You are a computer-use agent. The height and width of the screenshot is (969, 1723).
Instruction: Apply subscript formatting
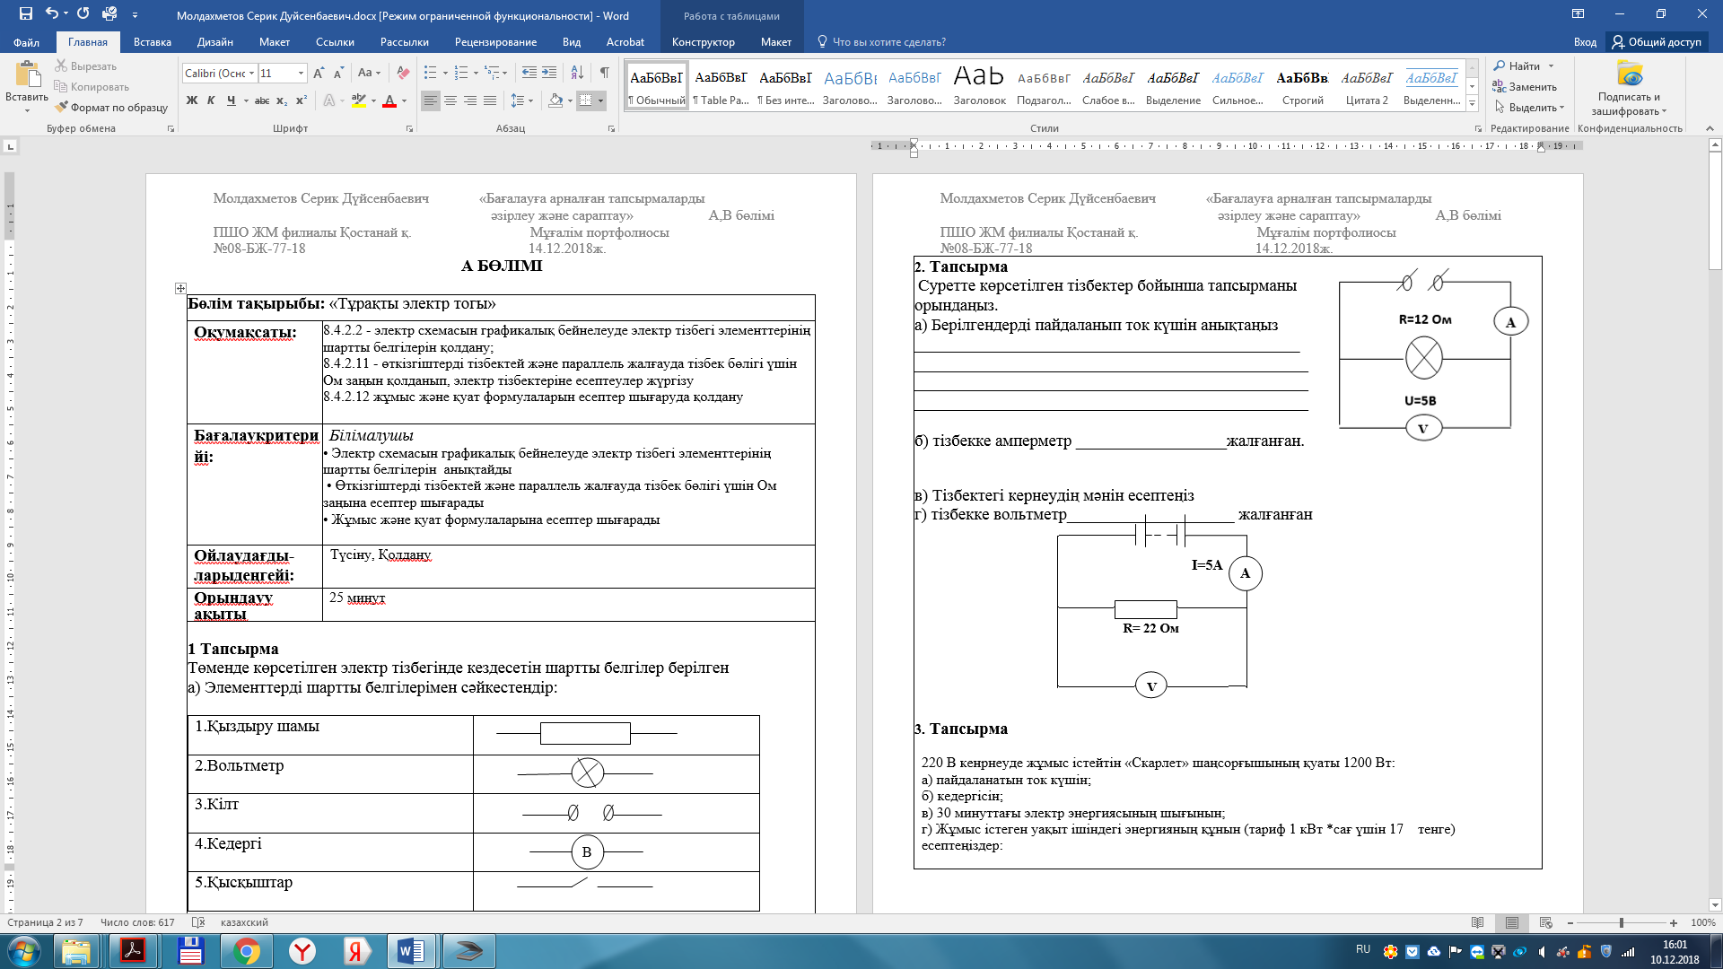click(282, 100)
